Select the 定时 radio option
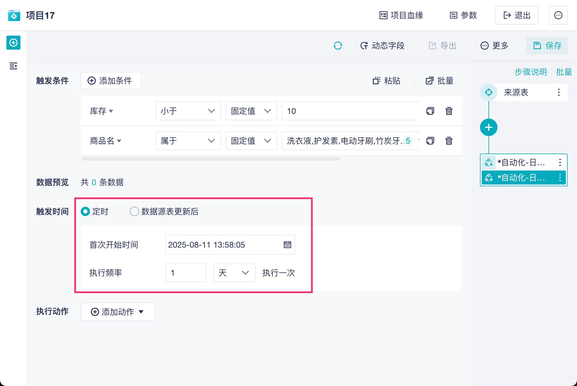Screen dimensions: 577x386 (85, 211)
